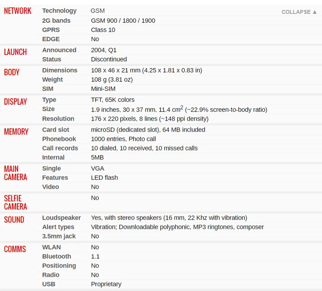322x291 pixels.
Task: Click the collapse arrow triangle icon
Action: tap(315, 12)
